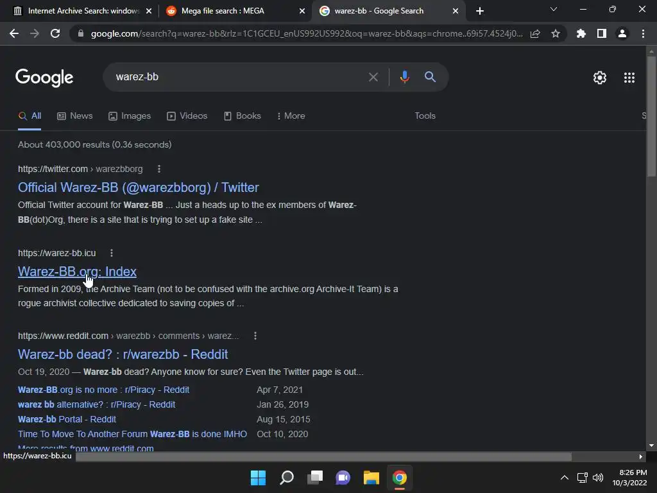657x493 pixels.
Task: Open the tab search dropdown chevron
Action: coord(554,9)
